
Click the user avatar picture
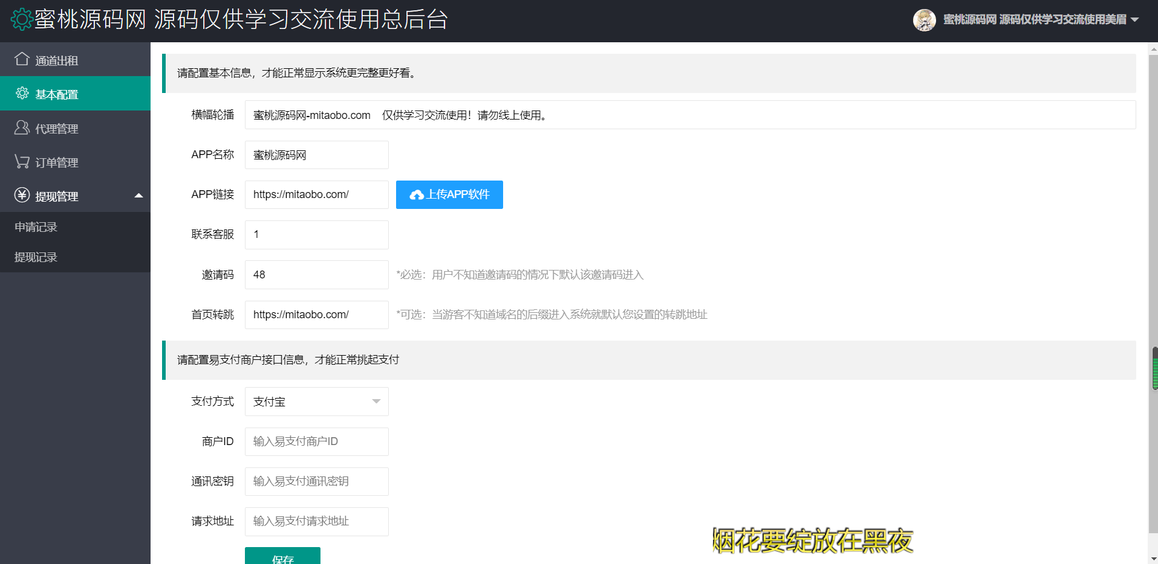click(x=924, y=20)
